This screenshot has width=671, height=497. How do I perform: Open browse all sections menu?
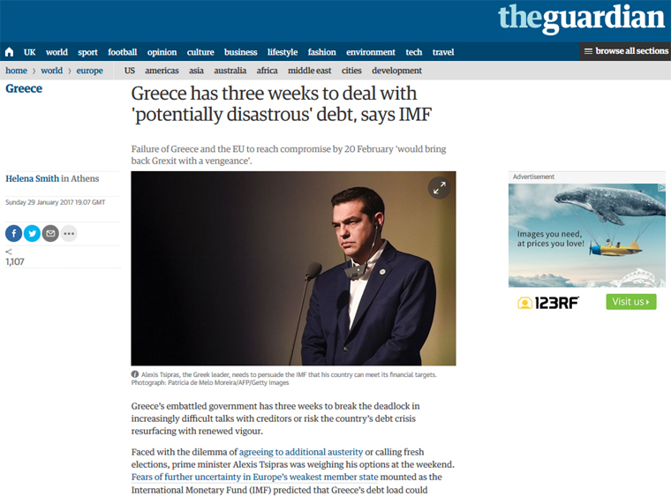[626, 51]
